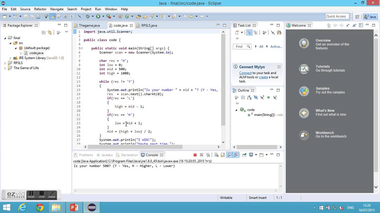Click the Java perspective button
The width and height of the screenshot is (380, 213).
(370, 17)
